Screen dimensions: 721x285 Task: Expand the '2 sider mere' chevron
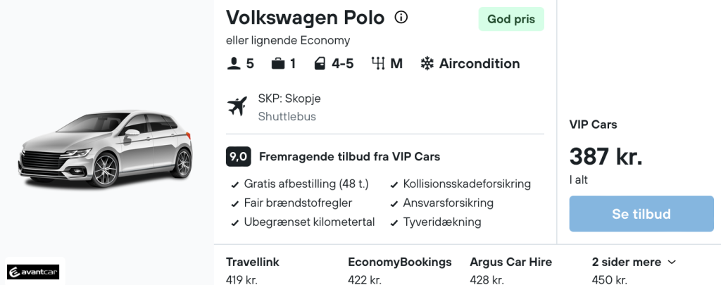pyautogui.click(x=672, y=262)
